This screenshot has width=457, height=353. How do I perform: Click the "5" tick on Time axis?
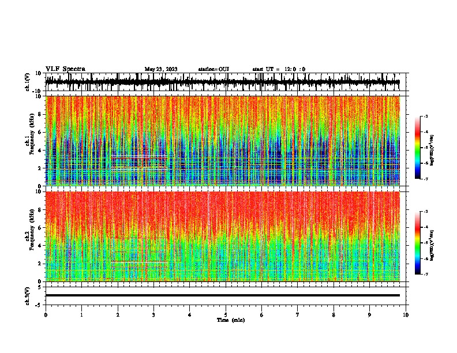pyautogui.click(x=226, y=315)
